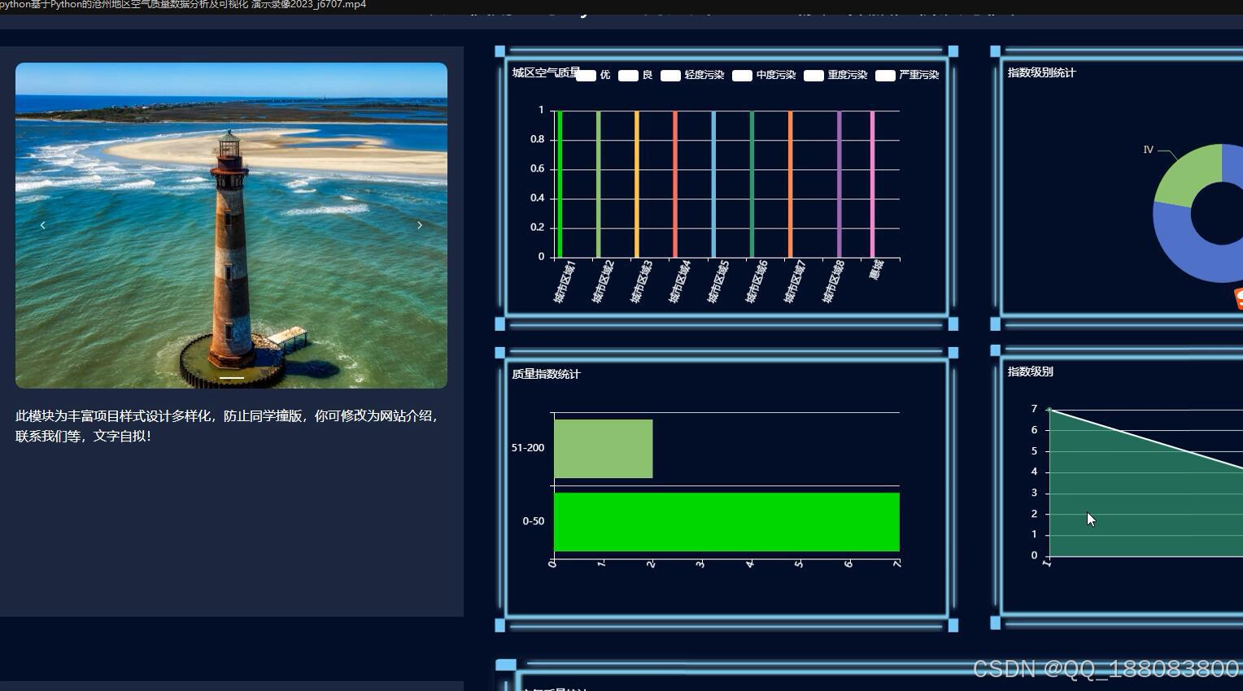Screen dimensions: 1243x691
Task: Toggle the 优 legend item in 城区空气质量 chart
Action: 586,75
